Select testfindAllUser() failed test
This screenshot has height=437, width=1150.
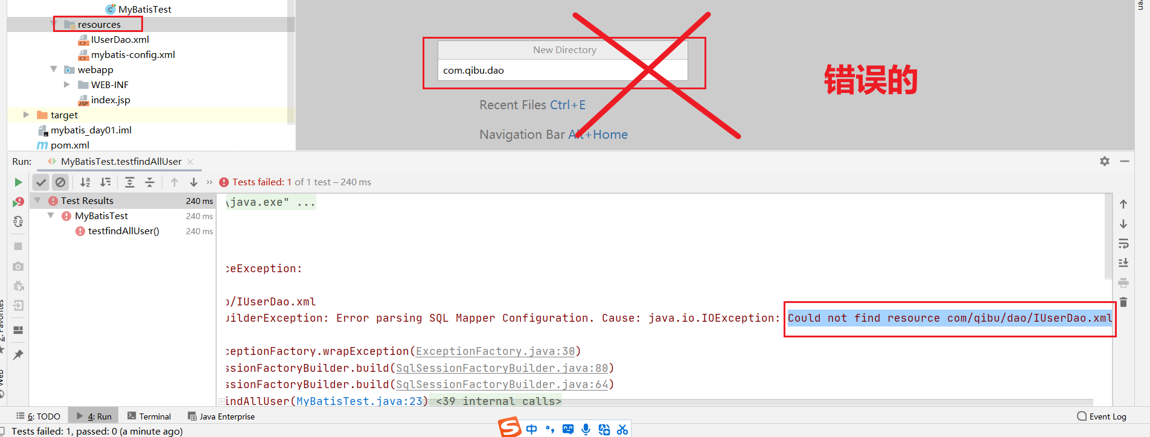124,231
